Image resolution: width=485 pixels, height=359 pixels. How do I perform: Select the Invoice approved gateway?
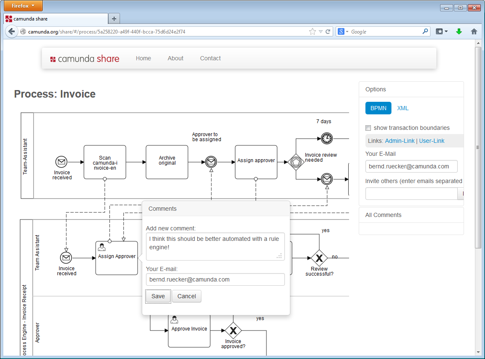click(x=233, y=330)
